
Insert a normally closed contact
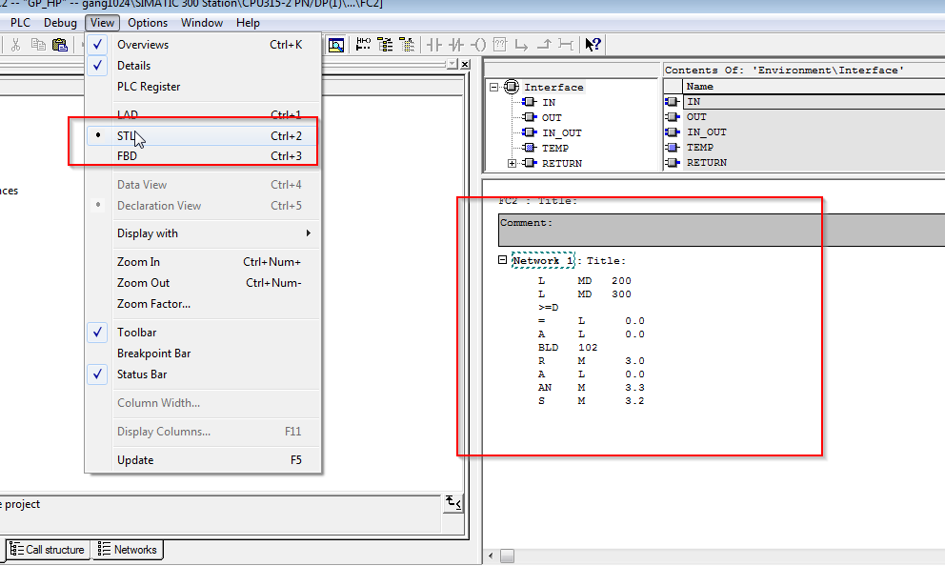click(x=456, y=44)
